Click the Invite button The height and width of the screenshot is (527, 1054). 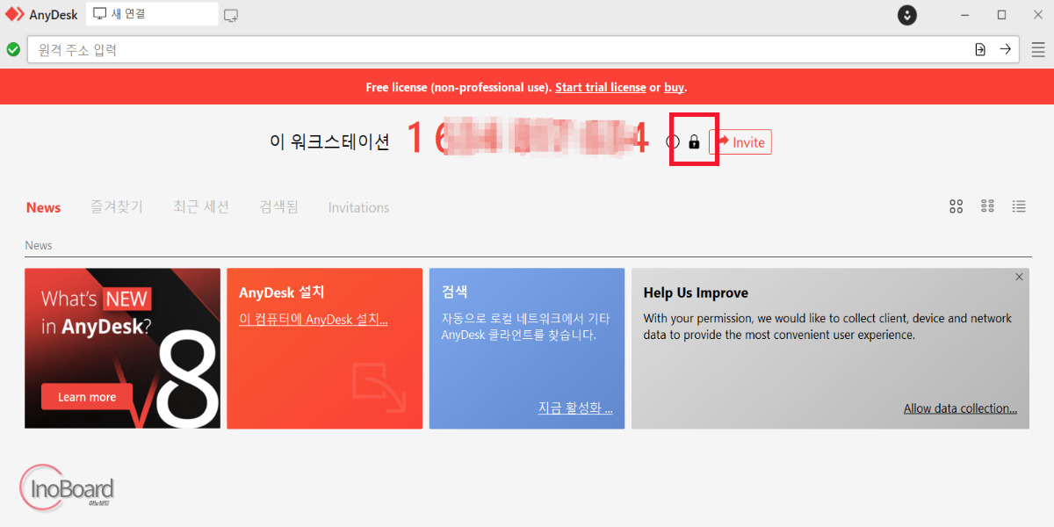coord(740,141)
